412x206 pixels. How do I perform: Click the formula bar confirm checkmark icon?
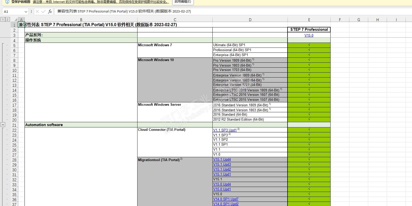[x=44, y=11]
